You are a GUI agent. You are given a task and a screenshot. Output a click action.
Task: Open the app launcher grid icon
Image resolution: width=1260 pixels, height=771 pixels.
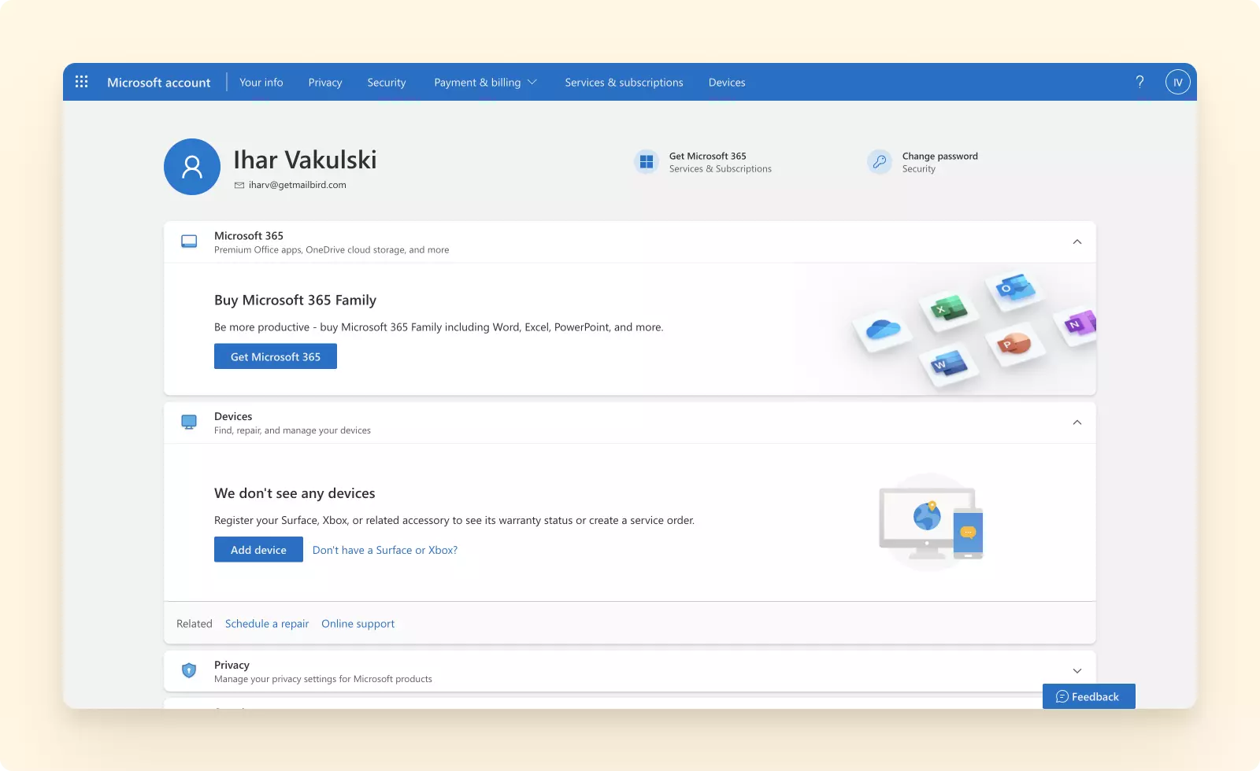(x=81, y=82)
